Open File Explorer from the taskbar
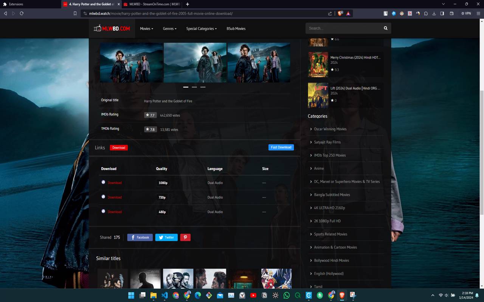 point(154,295)
